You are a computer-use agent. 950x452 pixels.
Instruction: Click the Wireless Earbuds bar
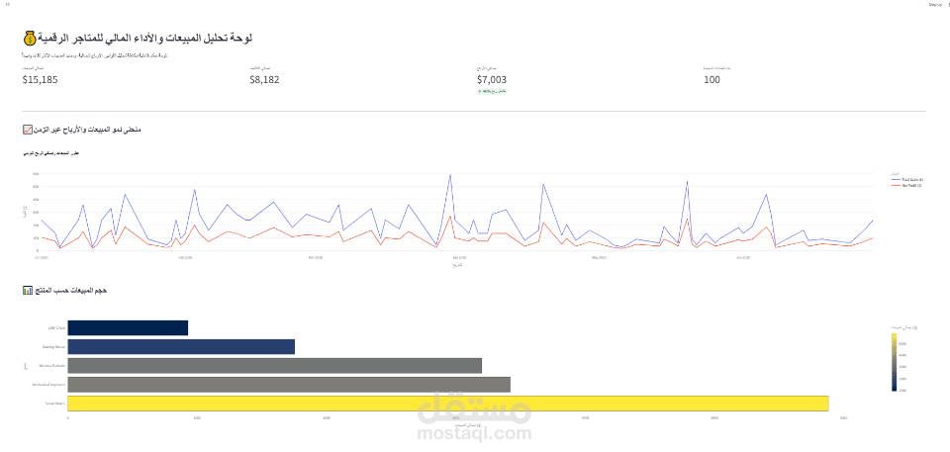pos(274,366)
